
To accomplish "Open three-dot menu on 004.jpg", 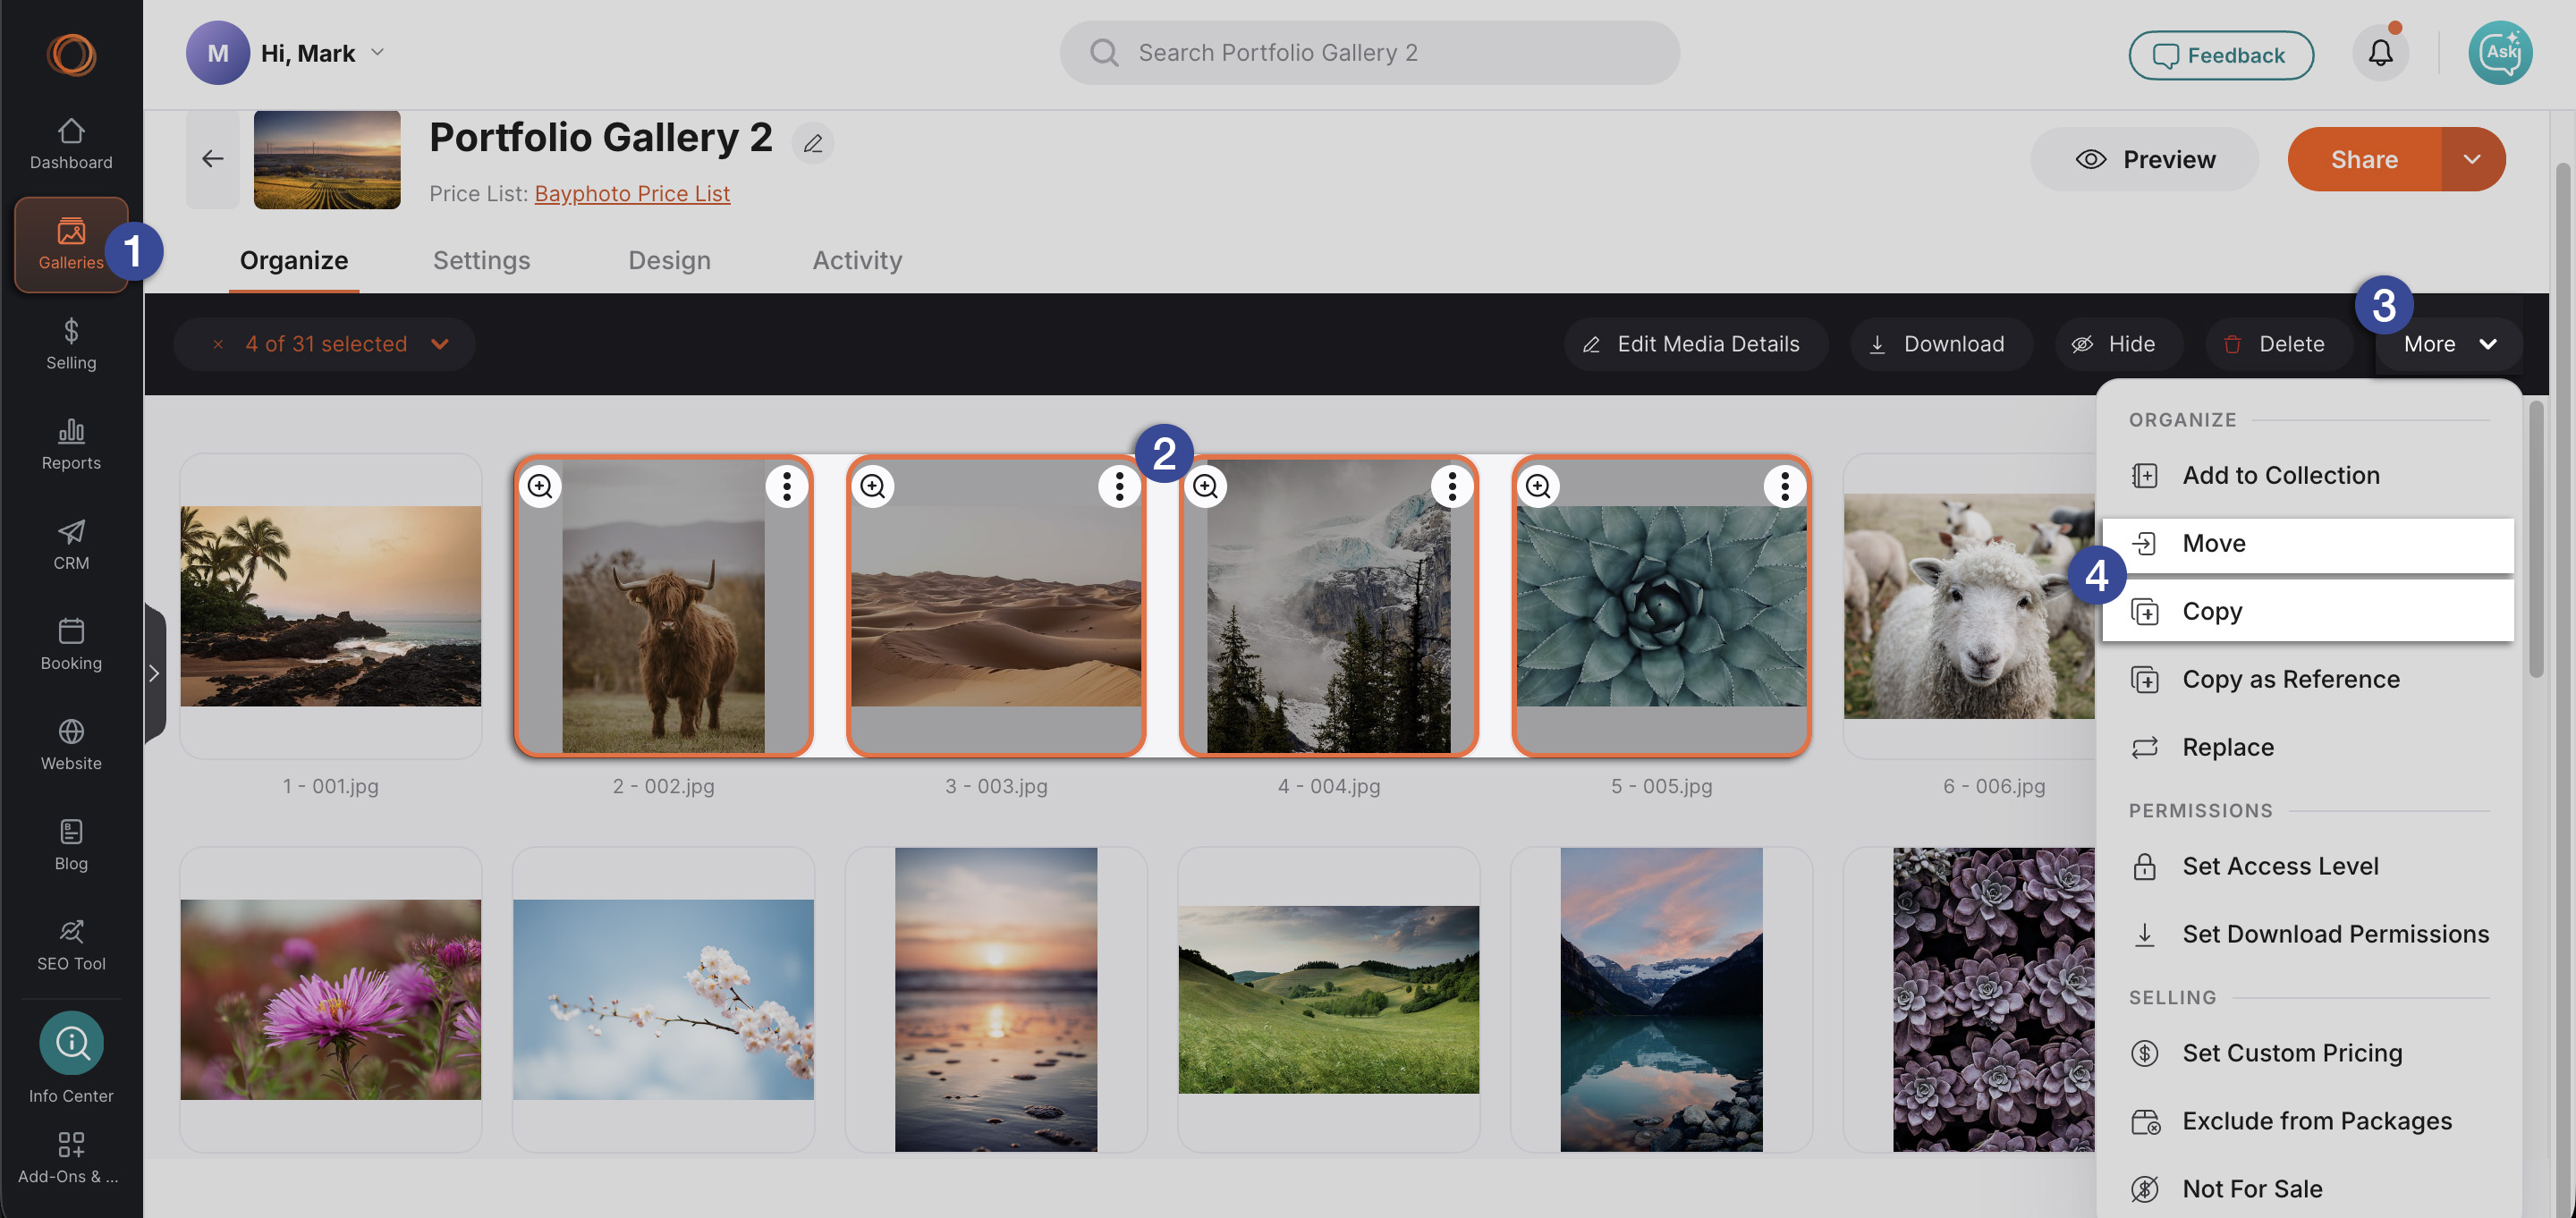I will 1452,486.
